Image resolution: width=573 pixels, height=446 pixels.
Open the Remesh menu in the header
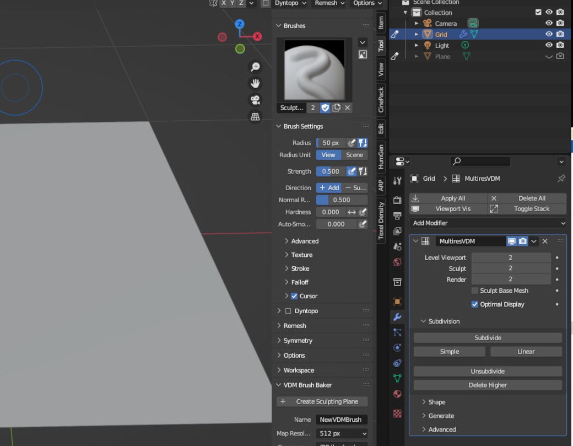tap(328, 3)
